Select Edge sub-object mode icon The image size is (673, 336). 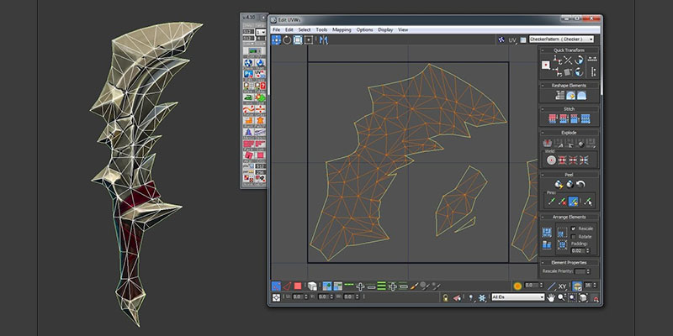coord(287,286)
